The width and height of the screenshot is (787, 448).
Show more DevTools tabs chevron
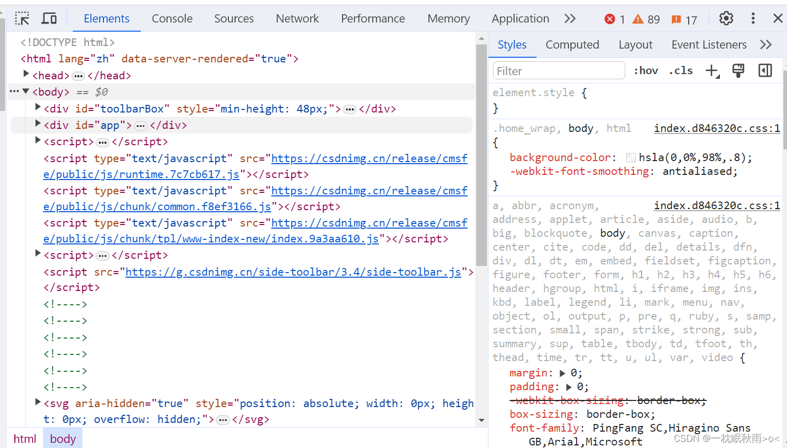coord(570,19)
